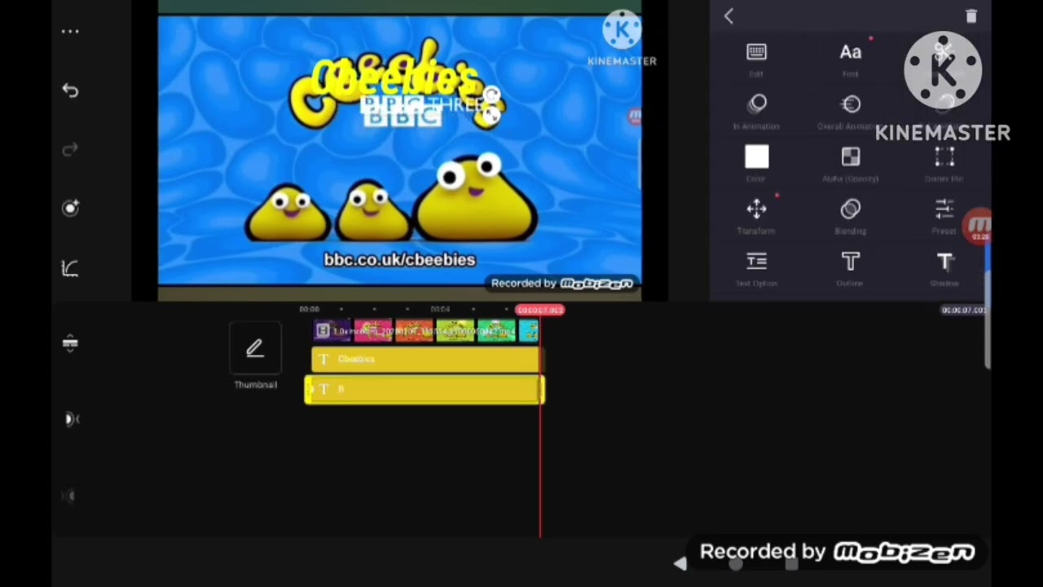The image size is (1043, 587).
Task: Tap the dimmed jump-to-end icon in sidebar
Action: (70, 496)
